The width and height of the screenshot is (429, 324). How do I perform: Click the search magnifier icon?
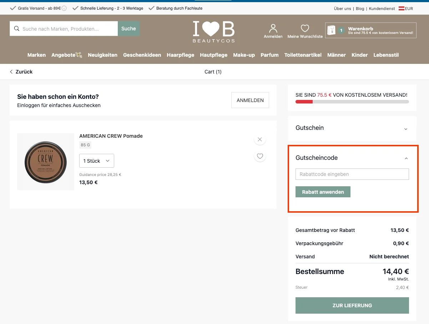click(x=17, y=29)
